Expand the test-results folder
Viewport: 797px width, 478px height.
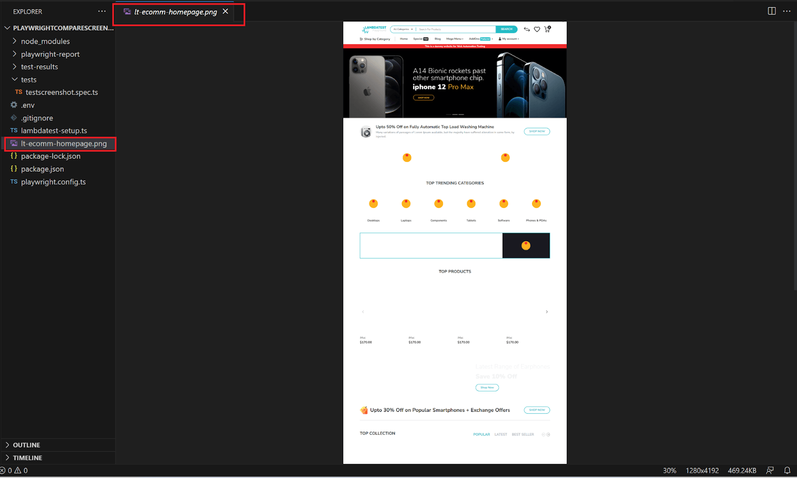[39, 67]
